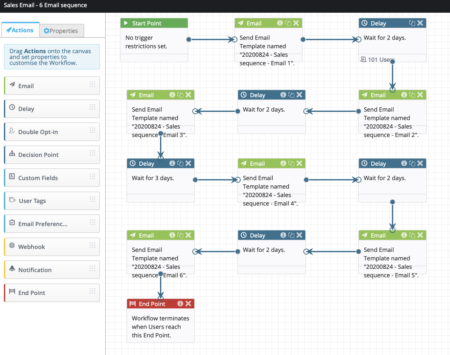Grab the drag handle on the sidebar Email row
Image resolution: width=450 pixels, height=355 pixels.
click(x=92, y=84)
